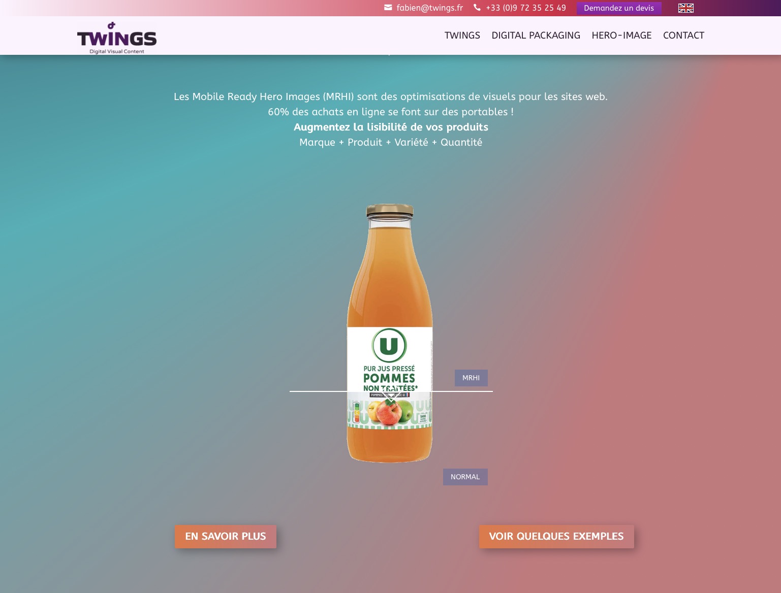The image size is (781, 593).
Task: Click the green U brand logo on bottle
Action: [x=389, y=346]
